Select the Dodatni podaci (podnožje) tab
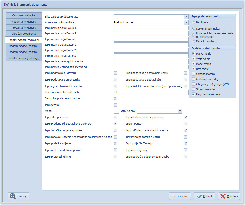 click(x=24, y=58)
